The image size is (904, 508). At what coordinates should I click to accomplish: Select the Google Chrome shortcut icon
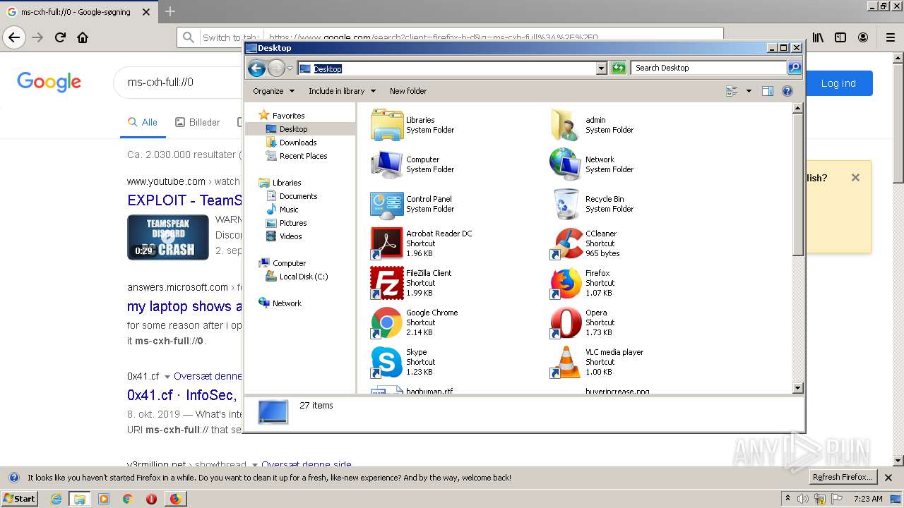pyautogui.click(x=386, y=322)
